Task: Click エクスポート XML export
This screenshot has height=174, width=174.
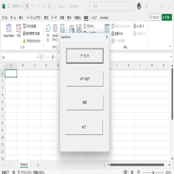Action: (139, 33)
